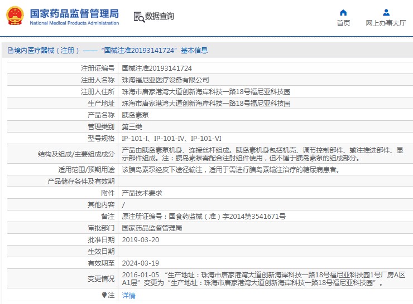The image size is (413, 304).
Task: Click the home house icon
Action: pos(343,12)
